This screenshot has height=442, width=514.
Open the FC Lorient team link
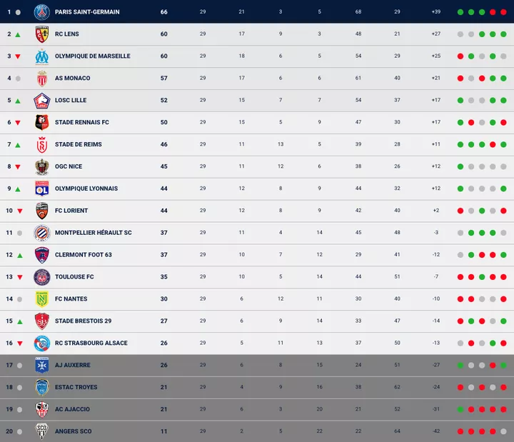pos(71,211)
